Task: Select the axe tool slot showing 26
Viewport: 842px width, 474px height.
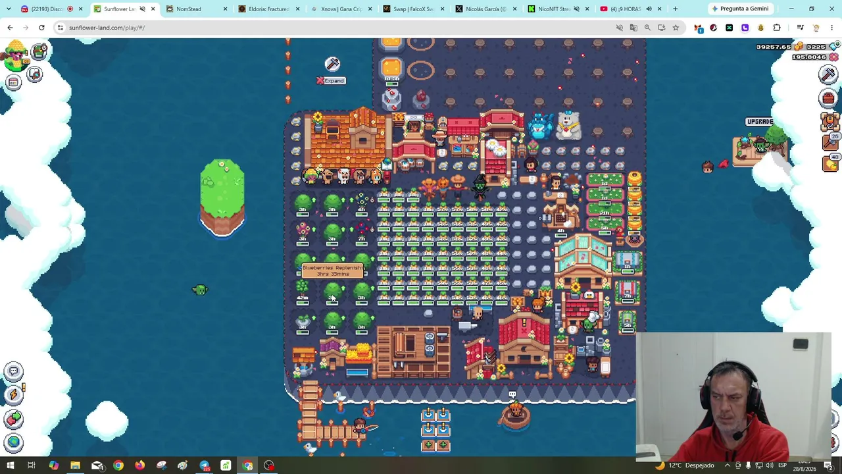Action: coord(830,142)
